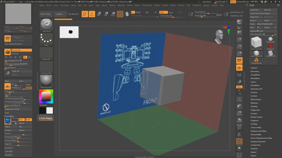Open the Standard brush selector
282x158 pixels.
[46, 25]
